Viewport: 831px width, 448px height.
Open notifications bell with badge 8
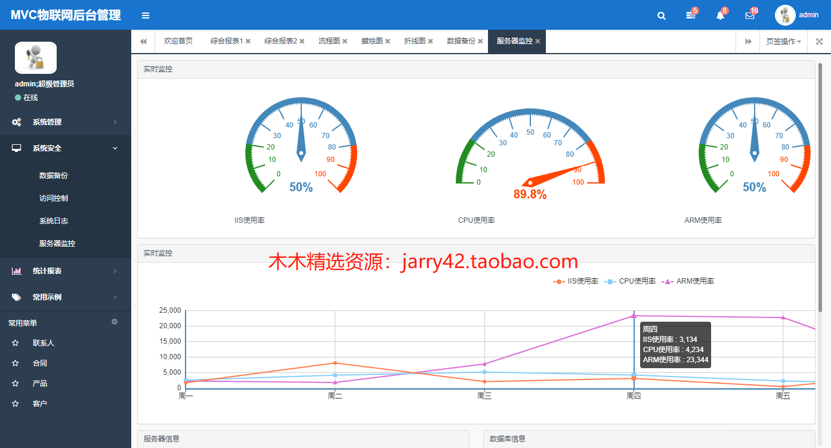tap(721, 15)
